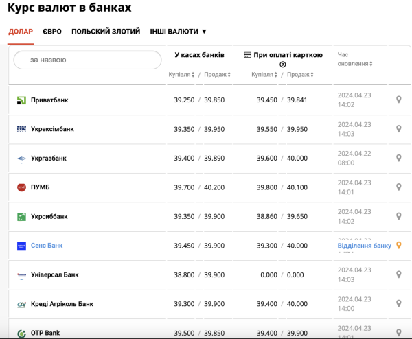Click the Відділення банку link

coord(364,246)
